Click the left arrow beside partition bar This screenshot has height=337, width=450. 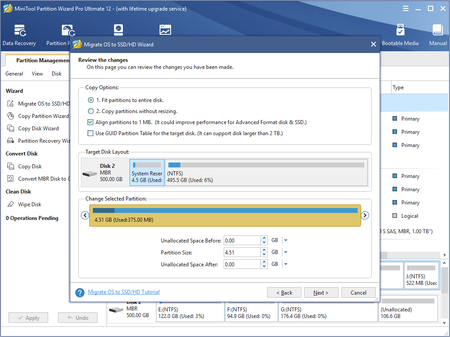pos(84,215)
